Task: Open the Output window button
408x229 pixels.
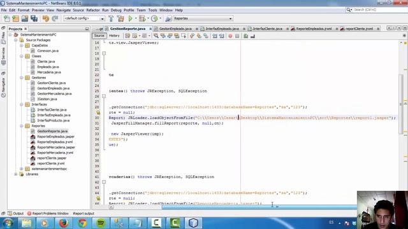Action: pos(15,214)
